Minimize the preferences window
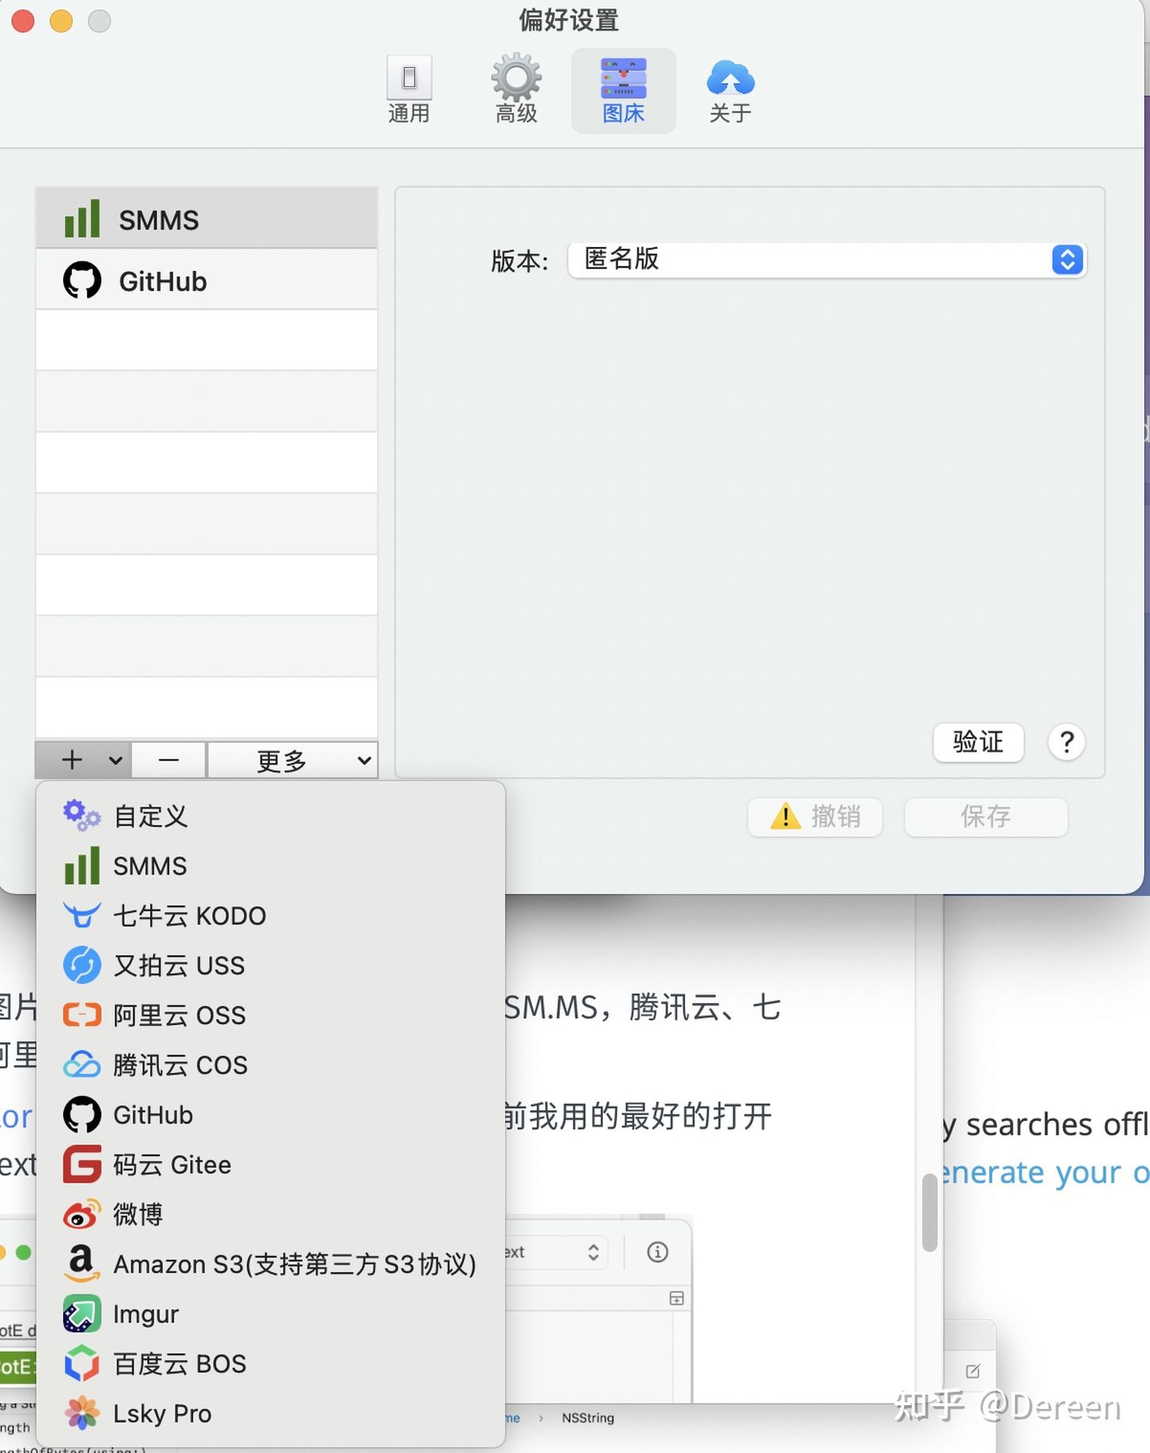The height and width of the screenshot is (1453, 1150). tap(61, 21)
